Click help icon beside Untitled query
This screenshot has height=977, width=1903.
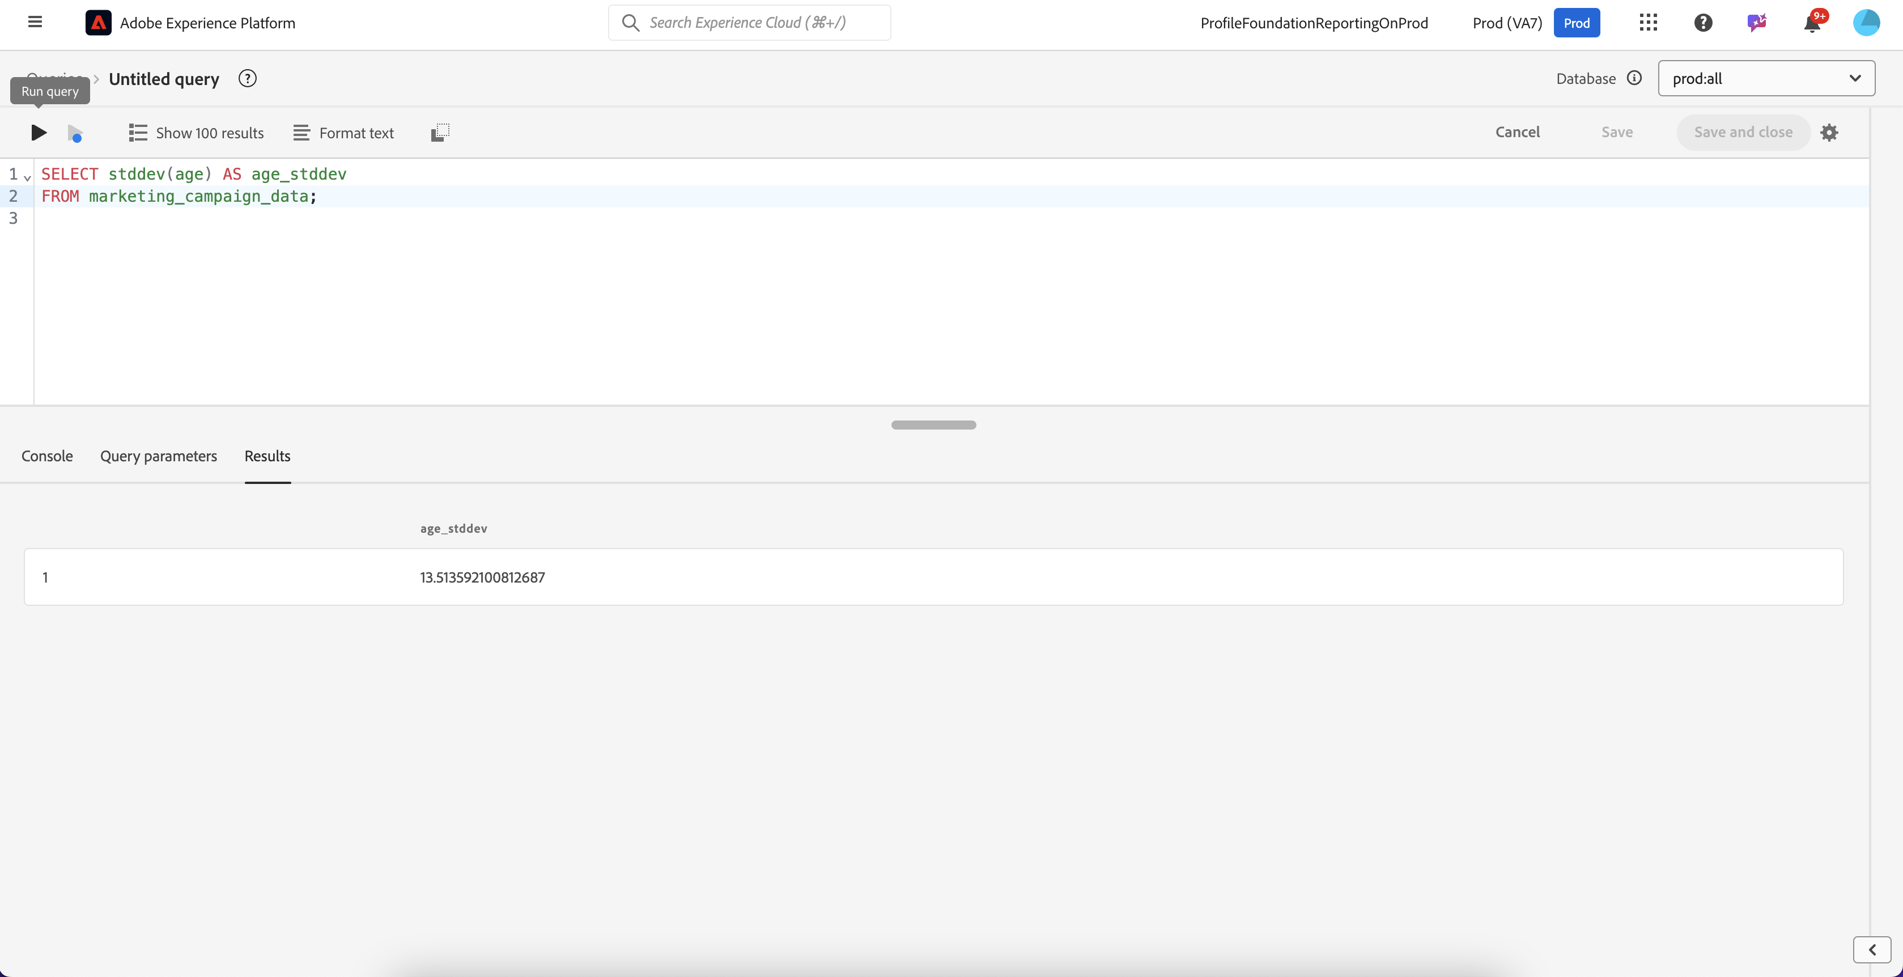coord(248,79)
